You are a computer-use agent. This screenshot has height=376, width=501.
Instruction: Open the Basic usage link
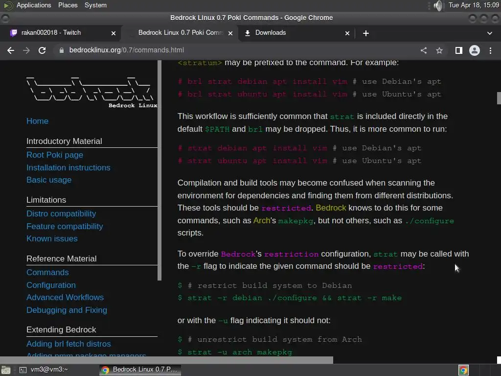click(x=49, y=180)
